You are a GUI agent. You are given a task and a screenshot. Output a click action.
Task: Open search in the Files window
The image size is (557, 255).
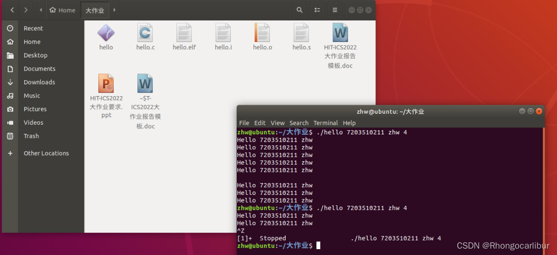[299, 10]
